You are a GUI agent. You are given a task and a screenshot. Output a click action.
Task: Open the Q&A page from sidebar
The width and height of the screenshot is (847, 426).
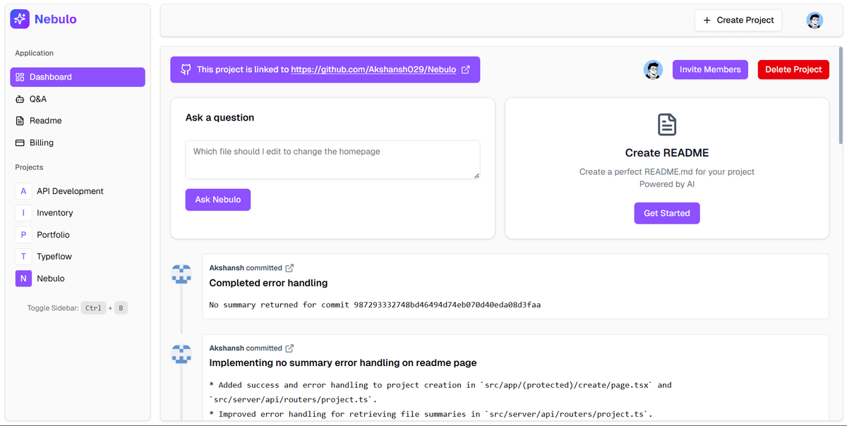(38, 99)
